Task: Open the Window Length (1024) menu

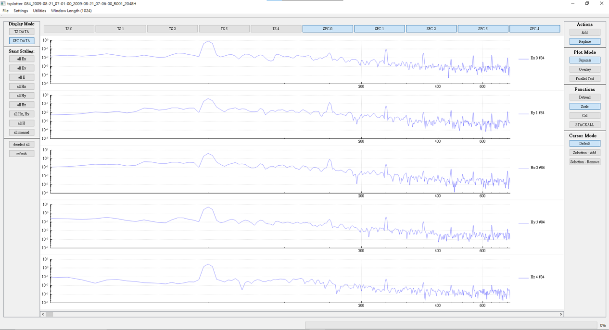Action: (71, 11)
